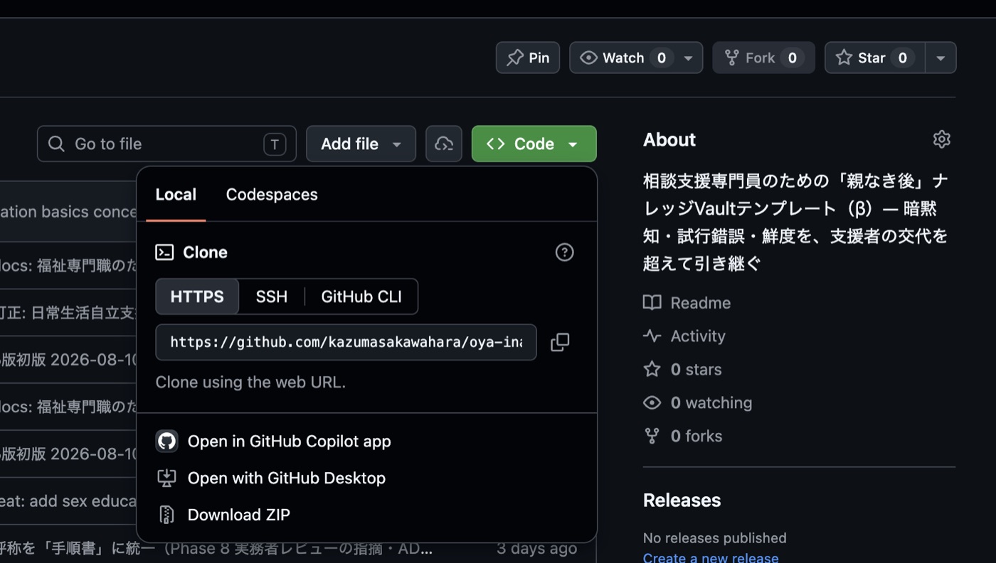Screen dimensions: 996x563
Task: Click the GitHub Desktop download icon
Action: coord(166,478)
